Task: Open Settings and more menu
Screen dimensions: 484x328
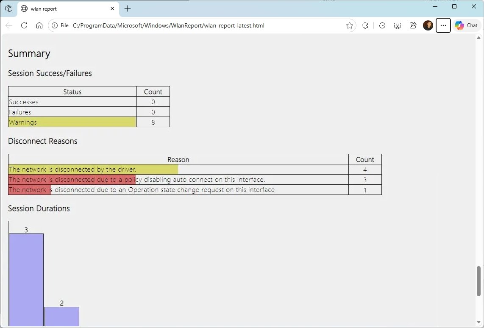Action: click(443, 25)
